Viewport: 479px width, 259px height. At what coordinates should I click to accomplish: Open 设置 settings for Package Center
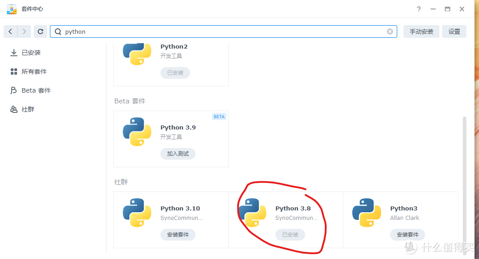[x=454, y=31]
